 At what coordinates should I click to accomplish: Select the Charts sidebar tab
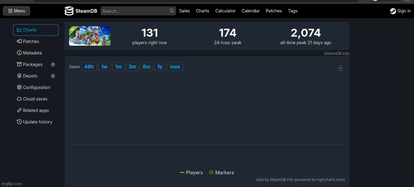(x=36, y=30)
